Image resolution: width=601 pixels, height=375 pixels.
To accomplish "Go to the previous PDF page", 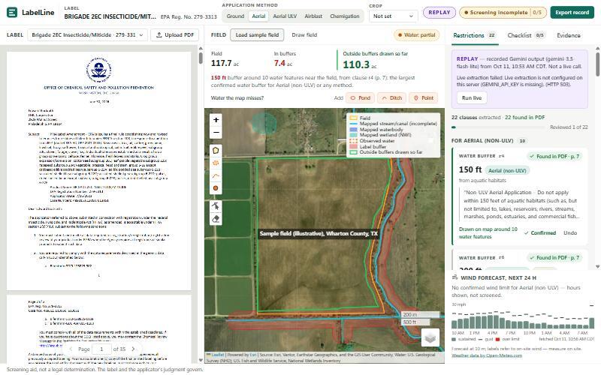I will pos(71,349).
